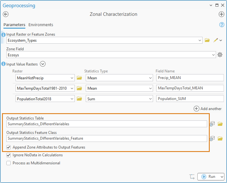227x183 pixels.
Task: Open database icon for Output Statistics Feature Class
Action: pos(212,138)
